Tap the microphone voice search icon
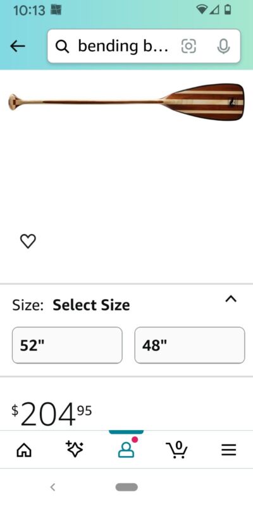Screen dimensions: 253x506 tap(223, 46)
